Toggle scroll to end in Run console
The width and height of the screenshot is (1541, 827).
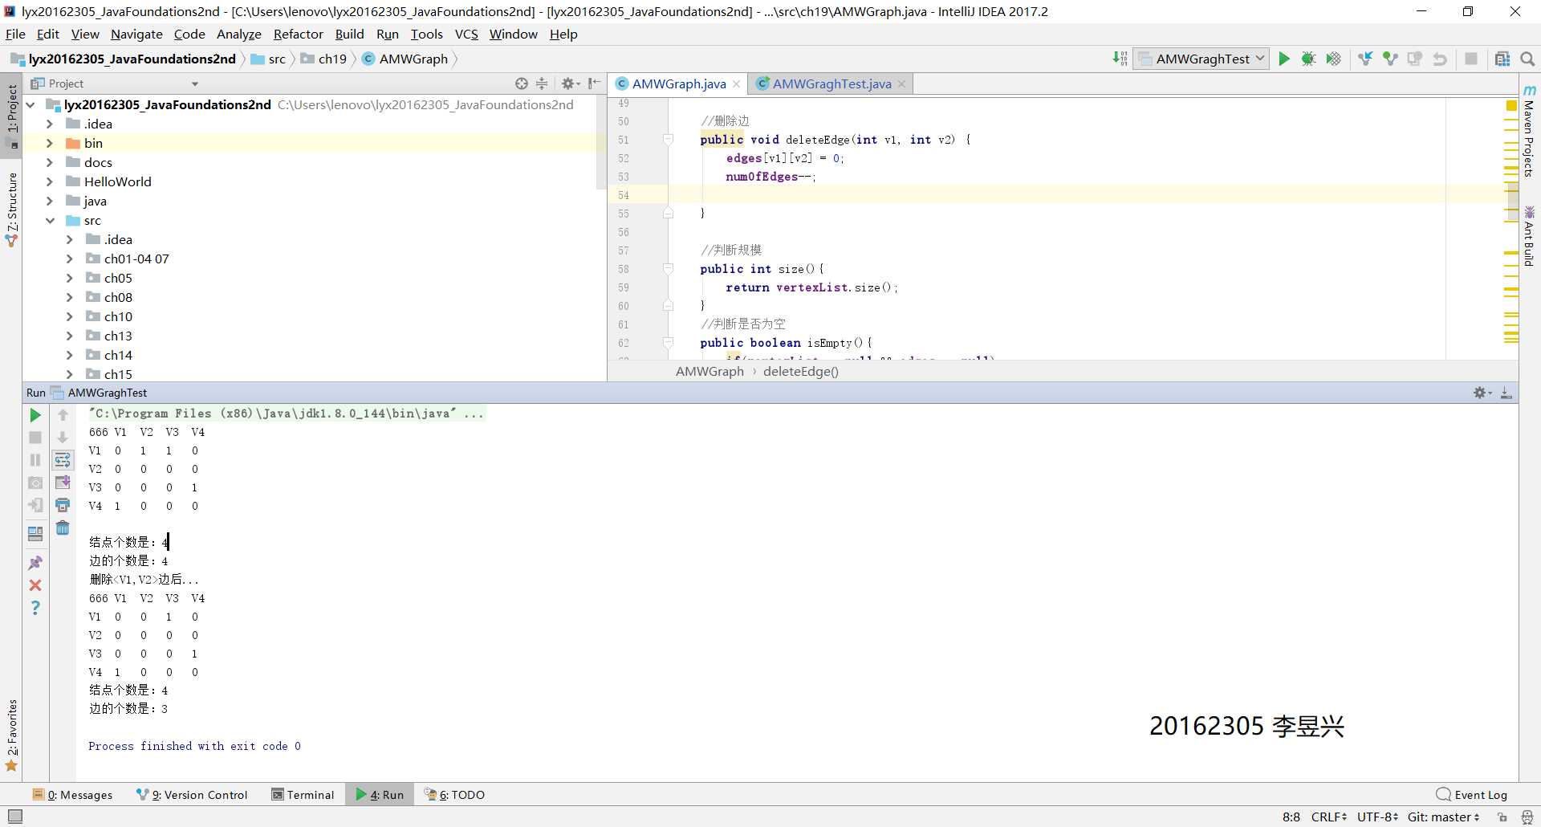[x=63, y=483]
